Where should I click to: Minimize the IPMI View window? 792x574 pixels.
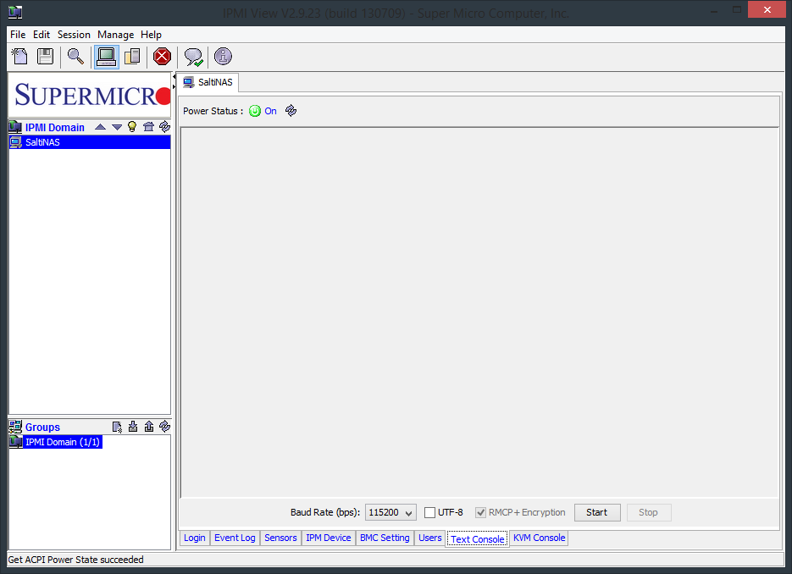tap(714, 11)
